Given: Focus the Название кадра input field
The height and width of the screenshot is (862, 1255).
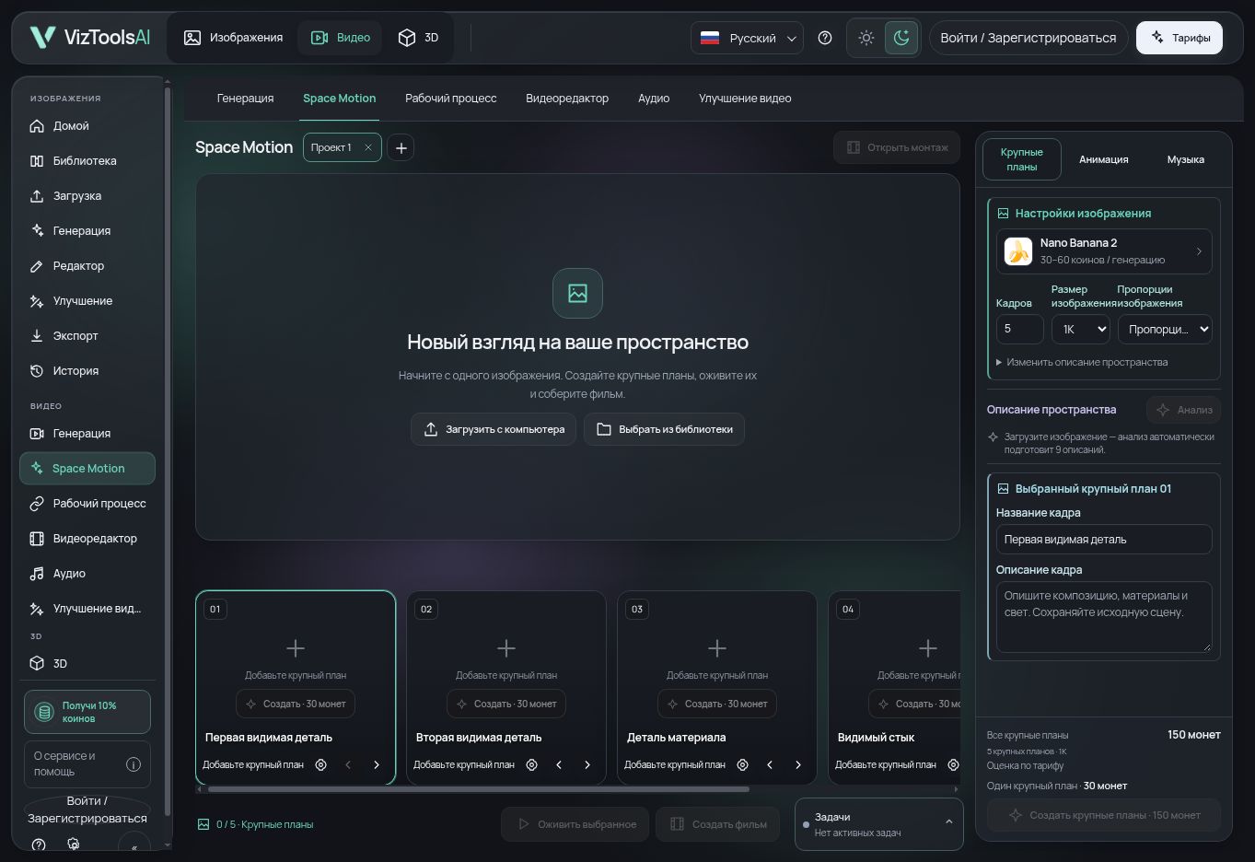Looking at the screenshot, I should pyautogui.click(x=1104, y=540).
